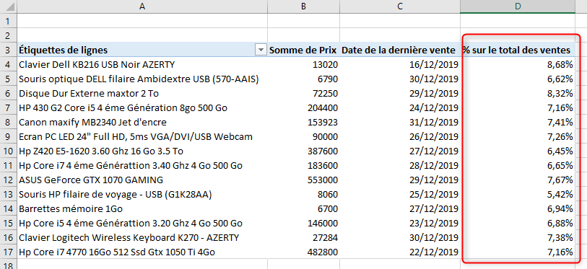Open the Étiquettes de lignes filter dropdown
The height and width of the screenshot is (269, 587).
[x=261, y=50]
